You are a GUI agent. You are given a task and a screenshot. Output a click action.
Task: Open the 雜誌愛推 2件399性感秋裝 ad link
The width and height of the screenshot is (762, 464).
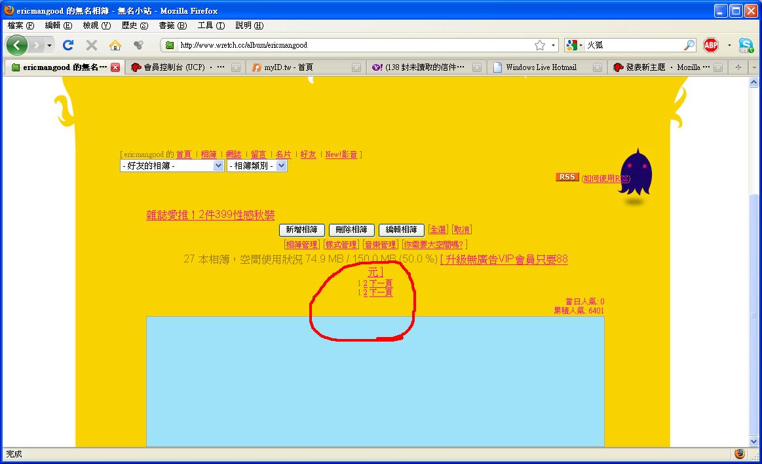(210, 215)
